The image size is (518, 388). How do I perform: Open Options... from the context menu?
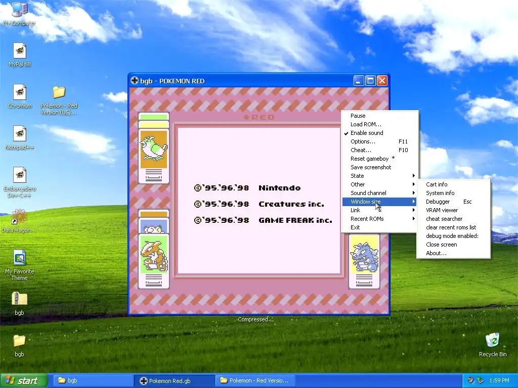[x=379, y=141]
